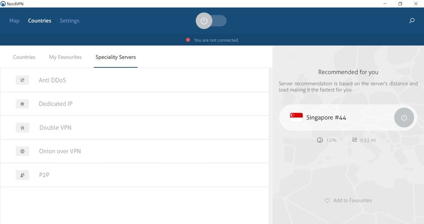Click the NordVPN logo in title bar
The height and width of the screenshot is (224, 424).
(3, 4)
